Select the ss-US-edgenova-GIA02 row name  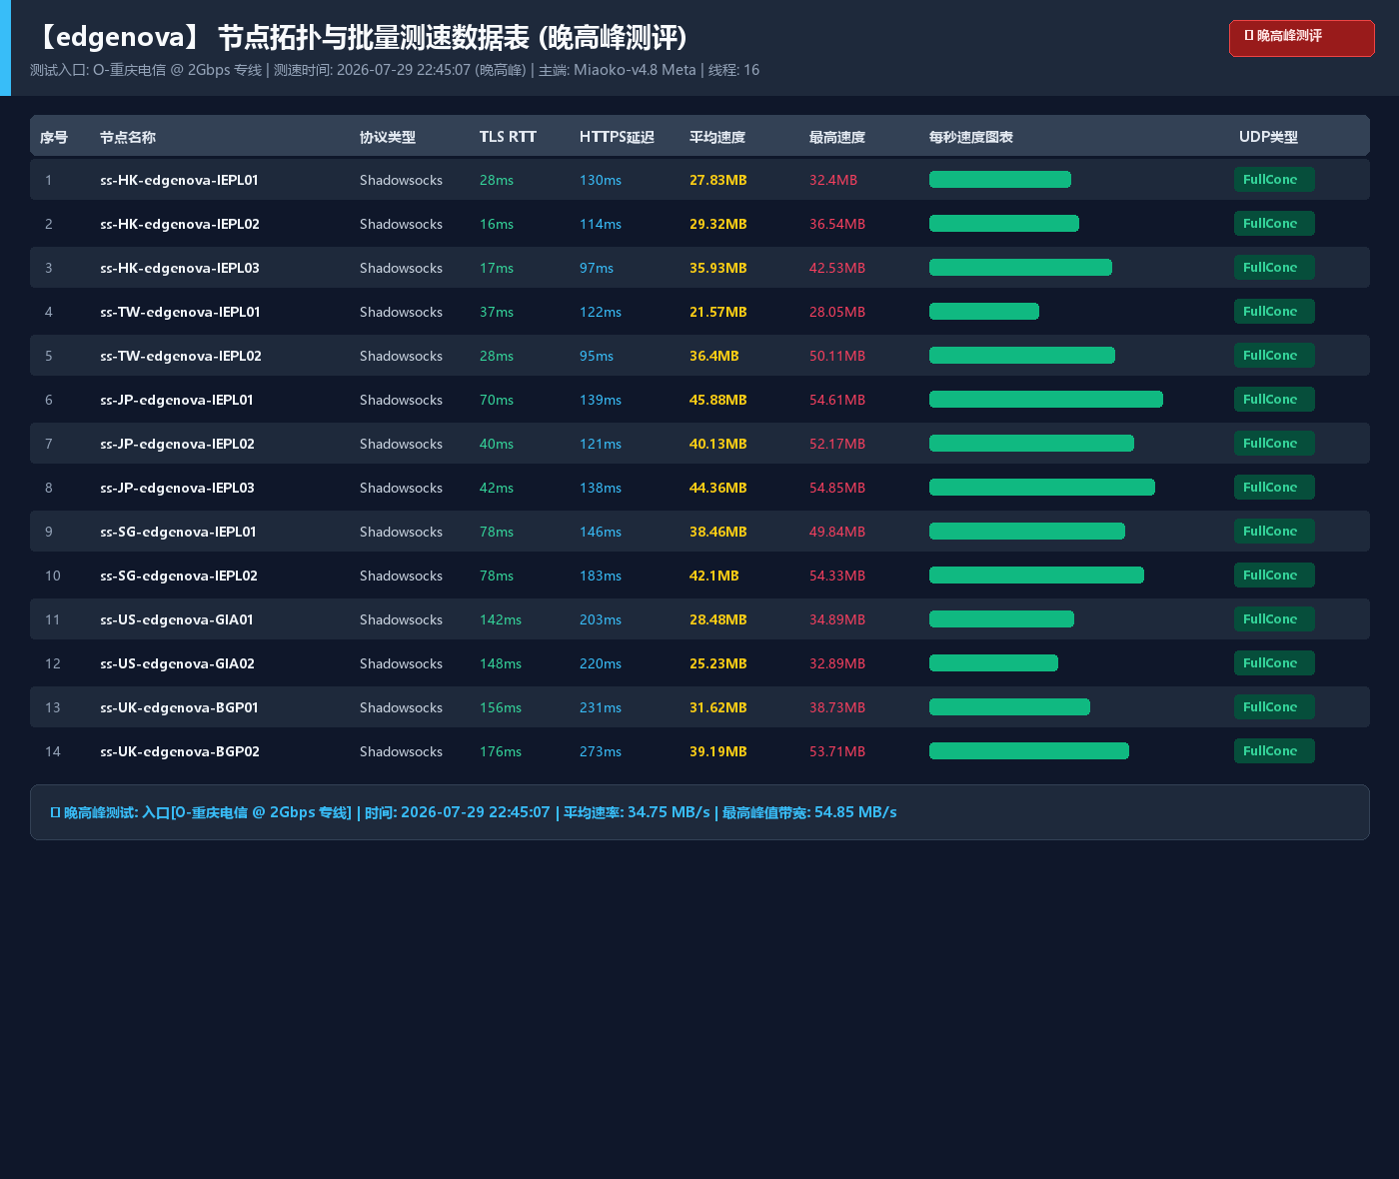tap(177, 663)
